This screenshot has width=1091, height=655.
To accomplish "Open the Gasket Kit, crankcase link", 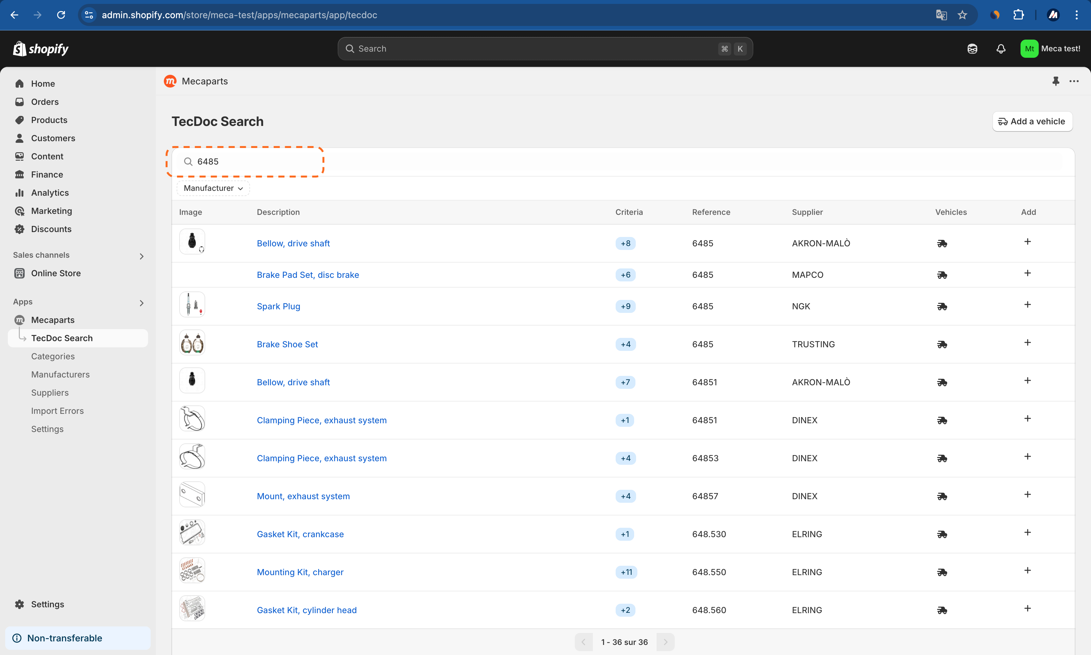I will 300,534.
